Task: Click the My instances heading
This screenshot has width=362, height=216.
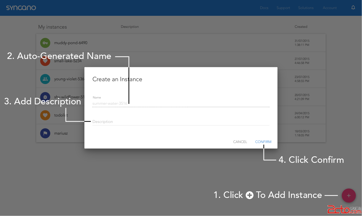Action: tap(53, 27)
